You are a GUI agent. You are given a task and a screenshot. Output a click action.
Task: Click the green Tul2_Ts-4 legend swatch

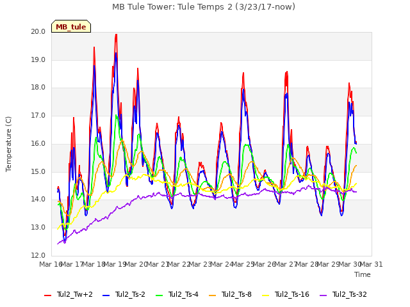click(159, 295)
